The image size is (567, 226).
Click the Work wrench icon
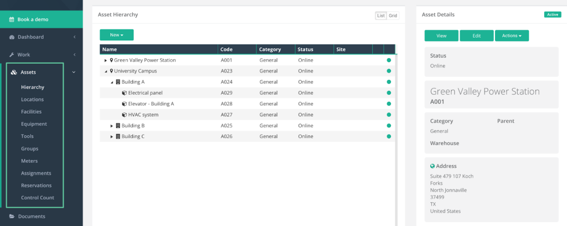pyautogui.click(x=12, y=55)
